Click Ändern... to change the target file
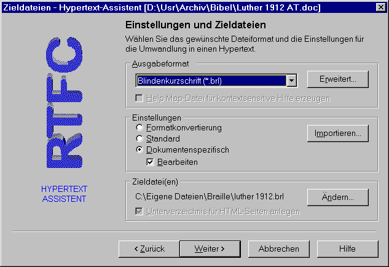The width and height of the screenshot is (389, 267). click(x=337, y=197)
